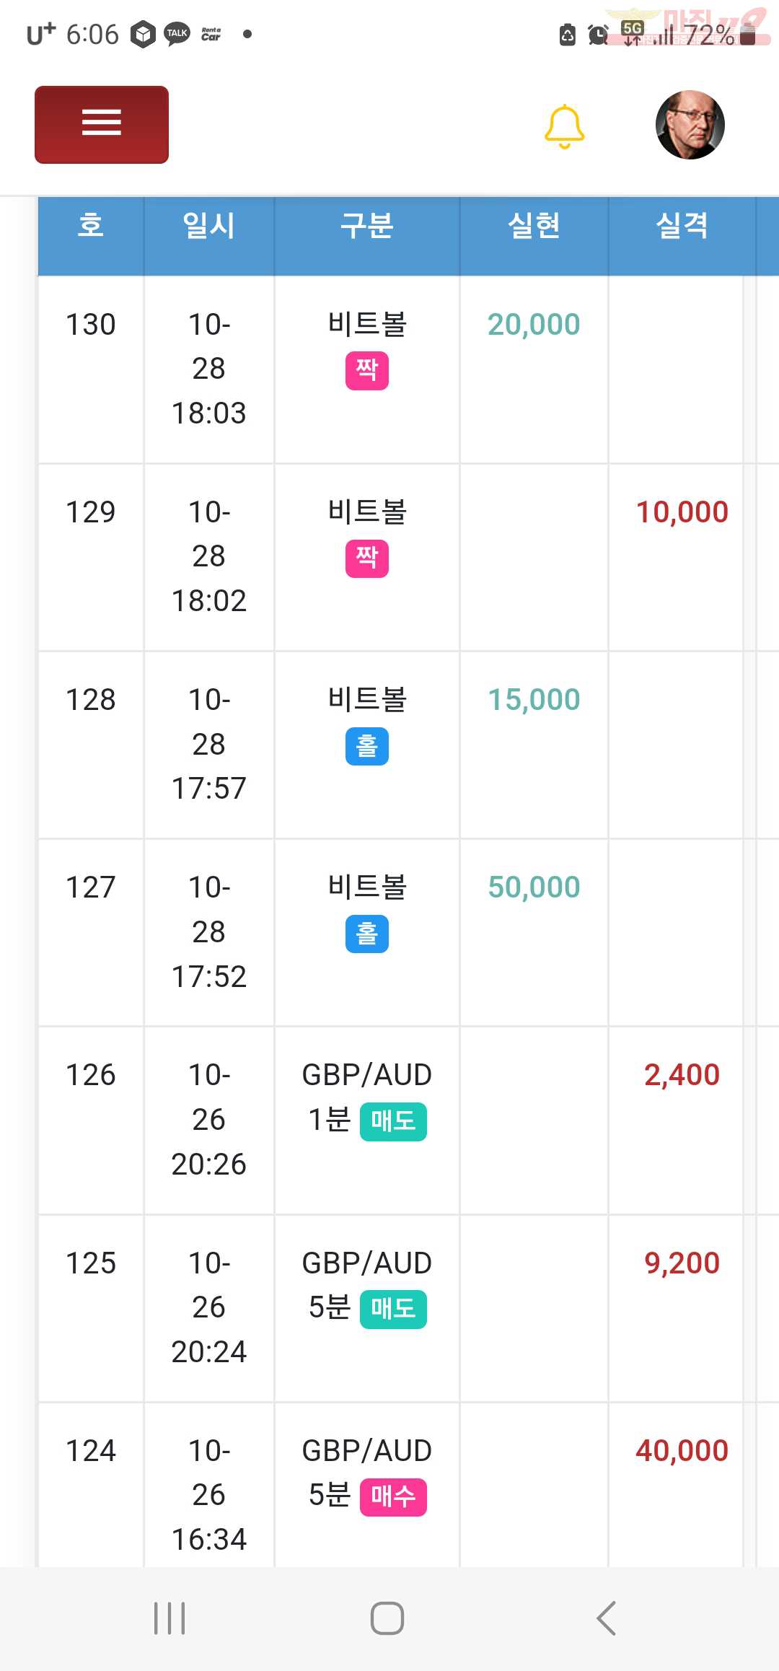The height and width of the screenshot is (1671, 779).
Task: Select the 실격 column header
Action: tap(682, 226)
